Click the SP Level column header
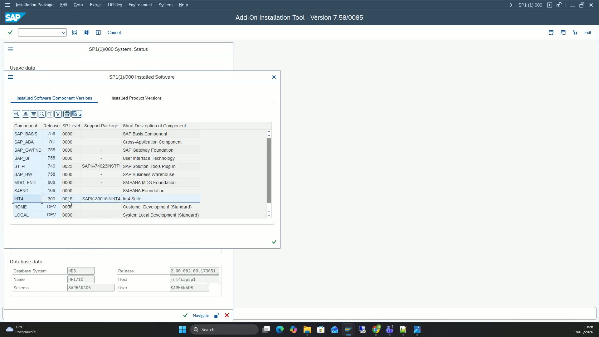This screenshot has height=337, width=599. [71, 126]
